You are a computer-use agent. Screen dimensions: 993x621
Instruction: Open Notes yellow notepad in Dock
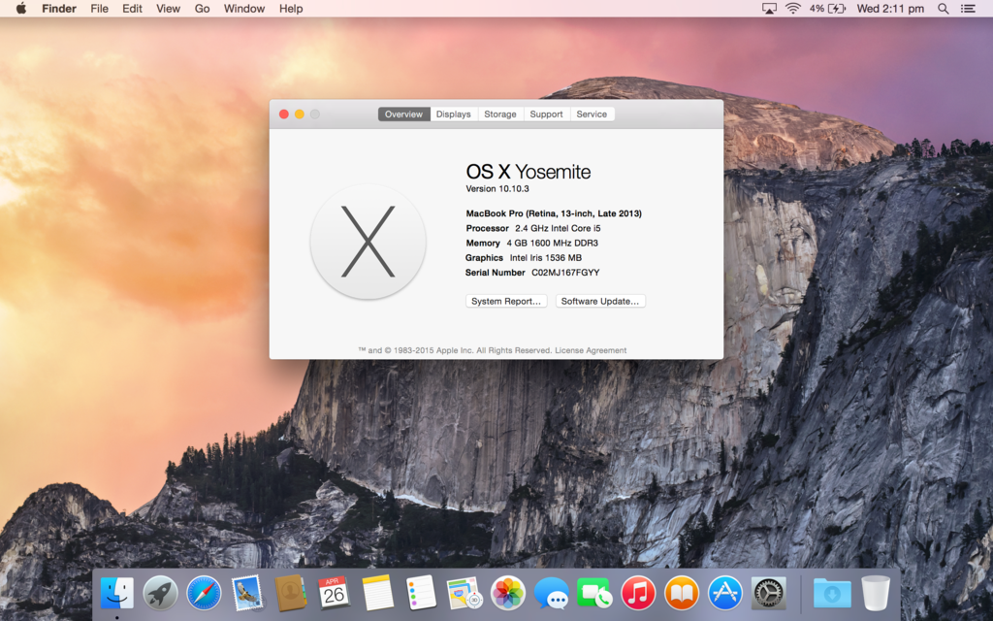coord(378,593)
